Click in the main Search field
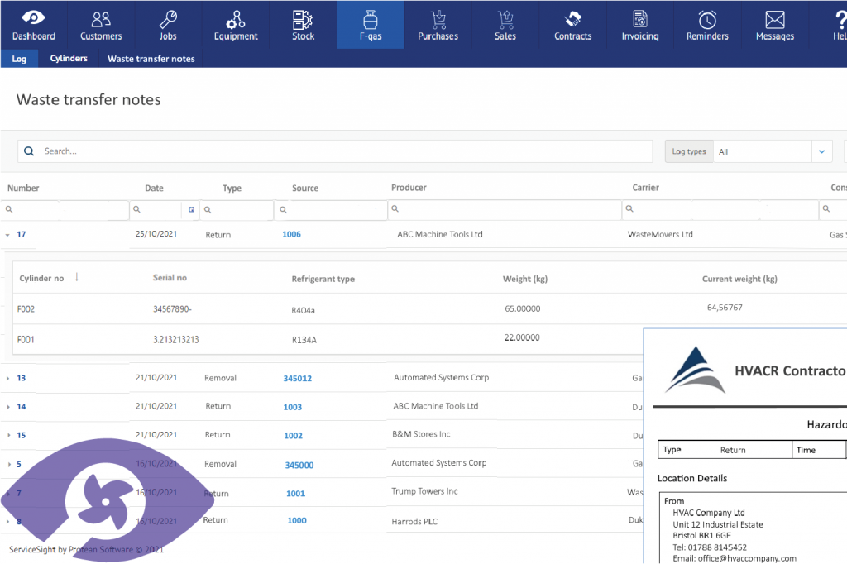This screenshot has width=847, height=564. [335, 151]
